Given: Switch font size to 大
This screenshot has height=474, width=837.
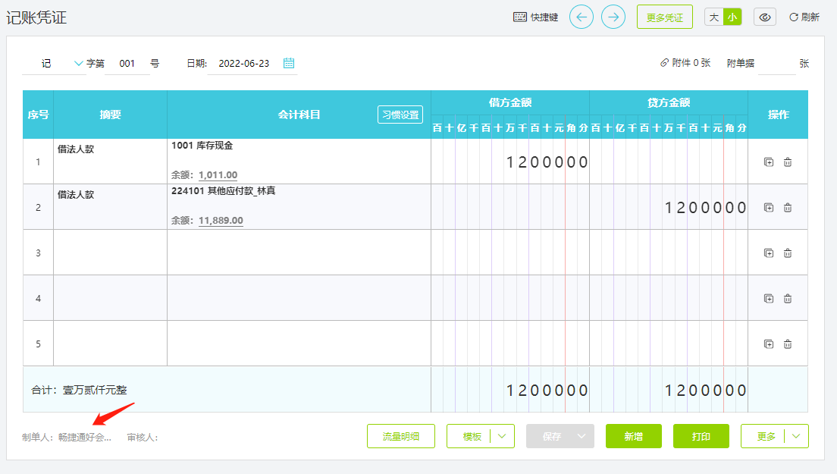Looking at the screenshot, I should click(x=714, y=17).
